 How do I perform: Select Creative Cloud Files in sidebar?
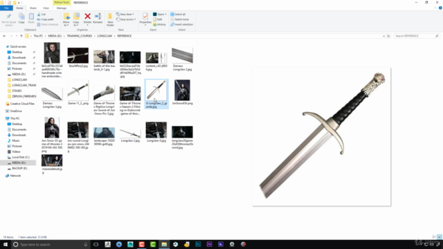click(x=22, y=104)
